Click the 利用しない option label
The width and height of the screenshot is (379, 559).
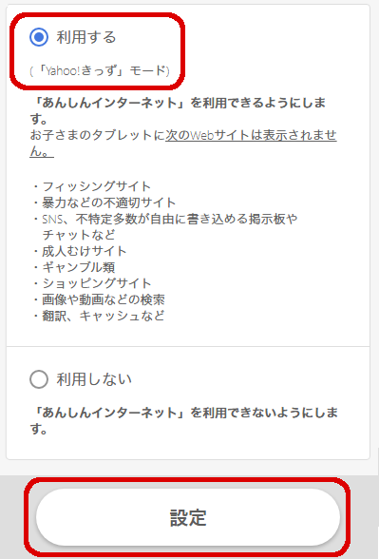[x=94, y=379]
